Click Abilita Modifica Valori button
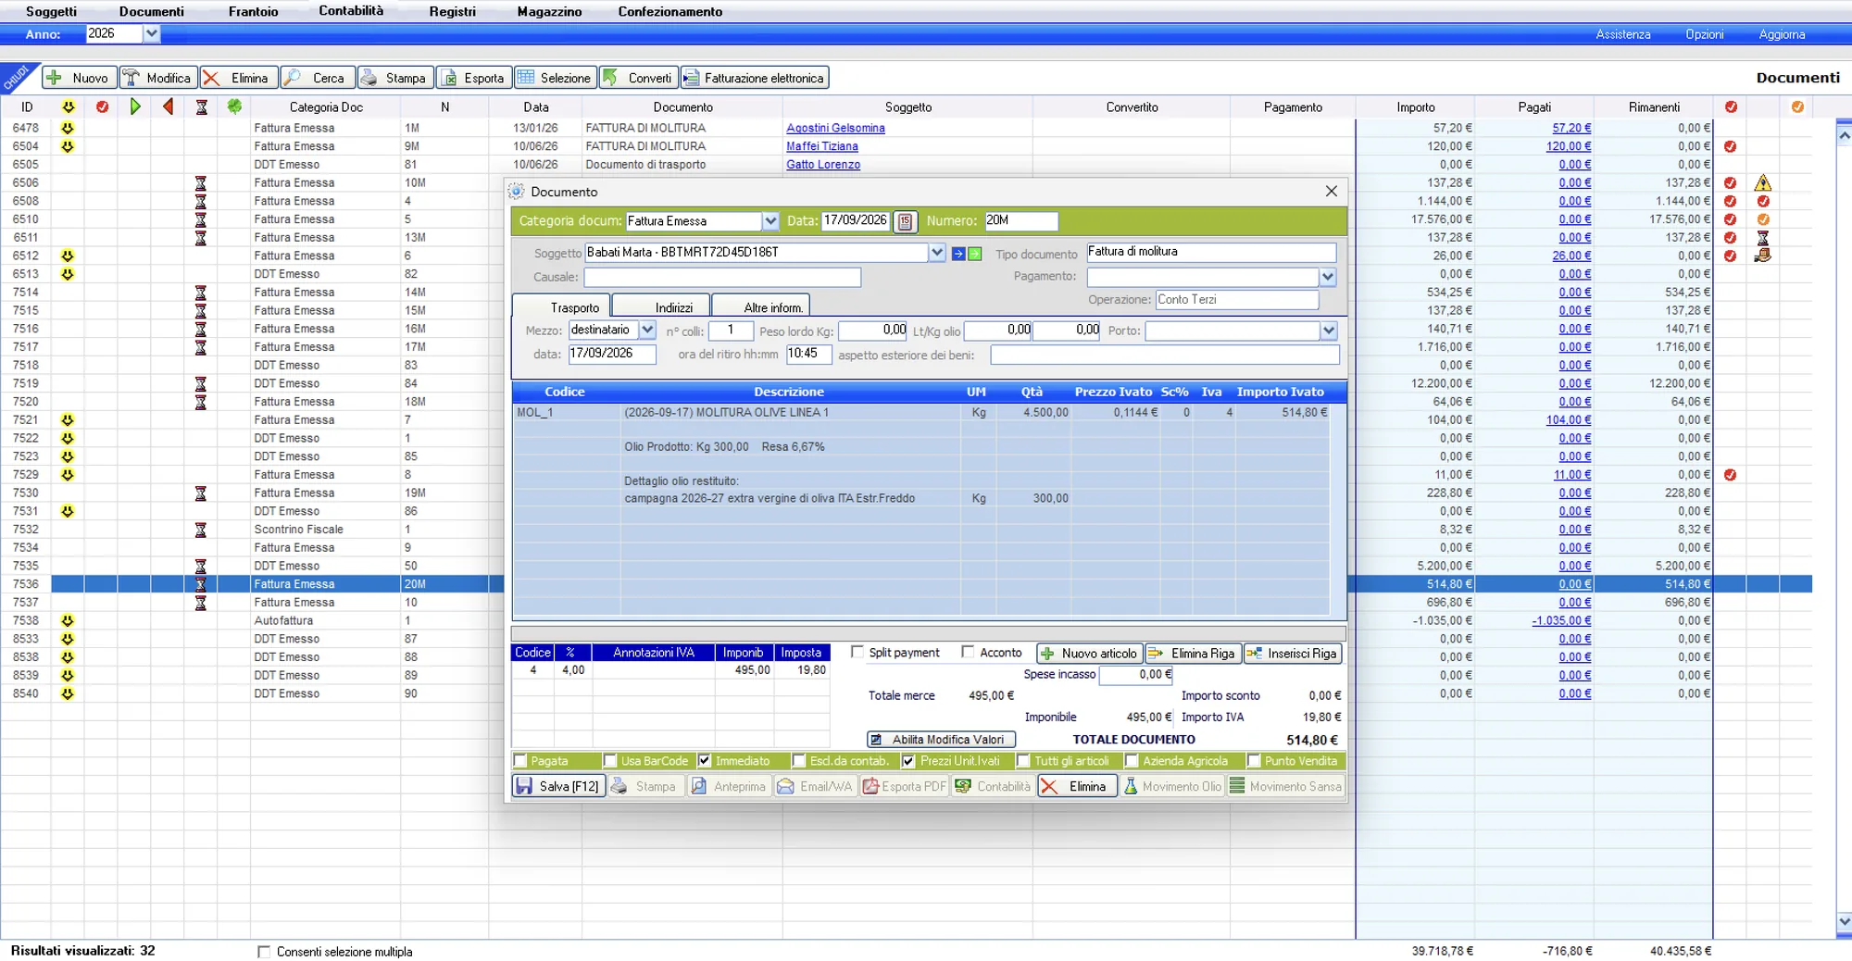The image size is (1852, 961). pyautogui.click(x=941, y=740)
